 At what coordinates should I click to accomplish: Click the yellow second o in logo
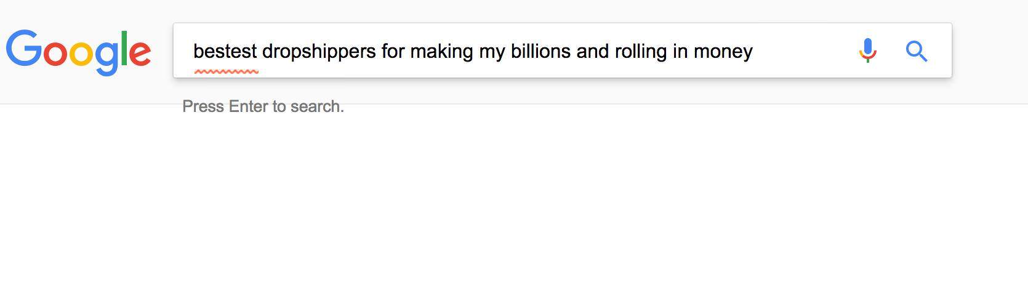[81, 53]
